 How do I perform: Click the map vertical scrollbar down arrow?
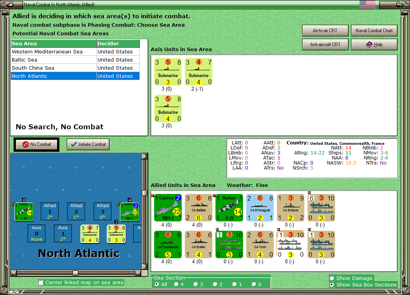[x=144, y=267]
